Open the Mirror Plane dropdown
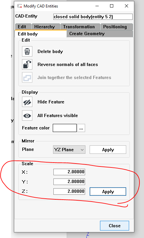 click(69, 150)
